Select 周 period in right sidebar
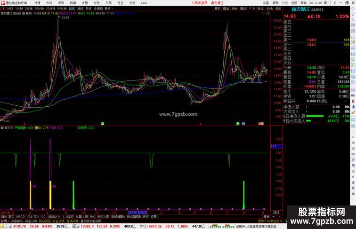356x229 pixels. coord(353,166)
